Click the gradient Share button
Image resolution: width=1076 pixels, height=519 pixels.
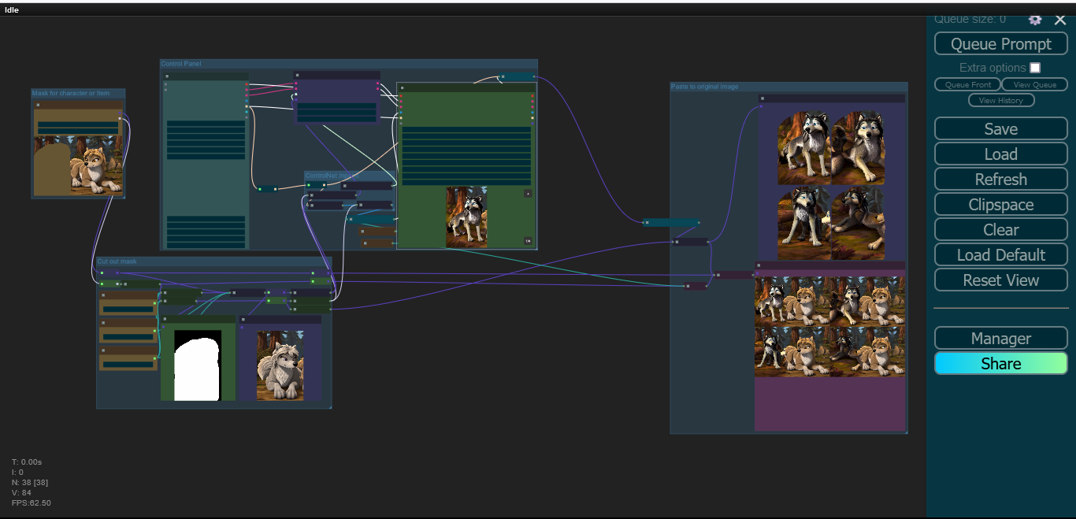pyautogui.click(x=1000, y=364)
